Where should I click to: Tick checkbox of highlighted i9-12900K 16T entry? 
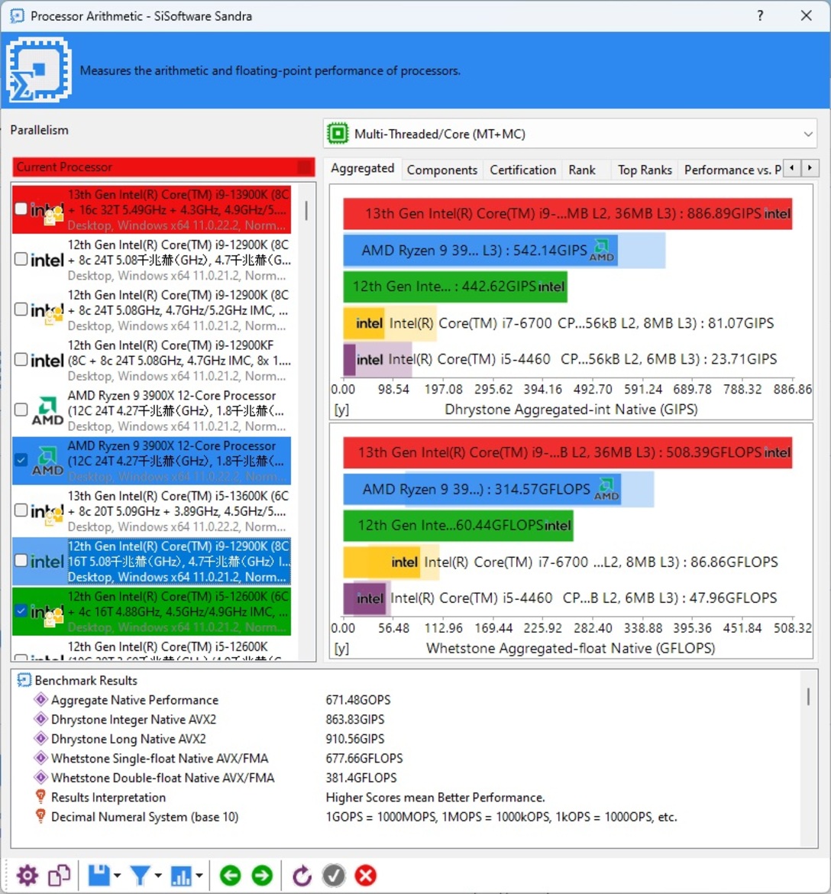point(21,560)
